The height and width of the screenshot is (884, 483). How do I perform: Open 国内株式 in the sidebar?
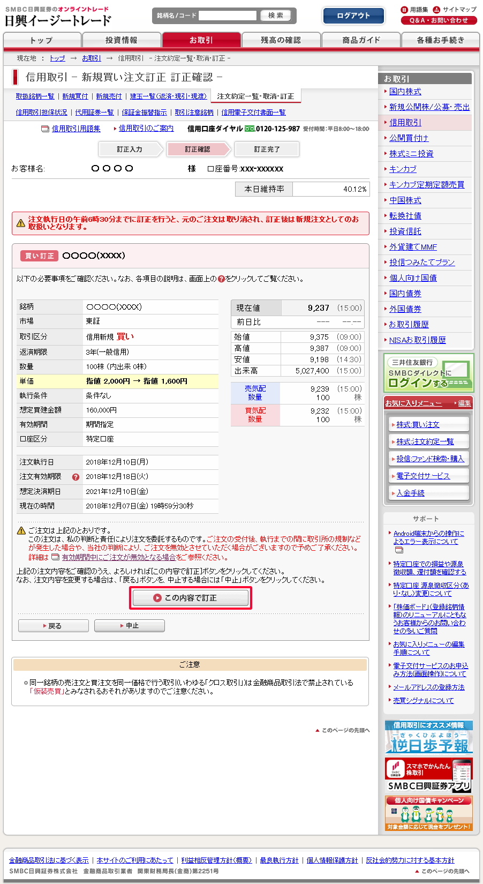(405, 92)
